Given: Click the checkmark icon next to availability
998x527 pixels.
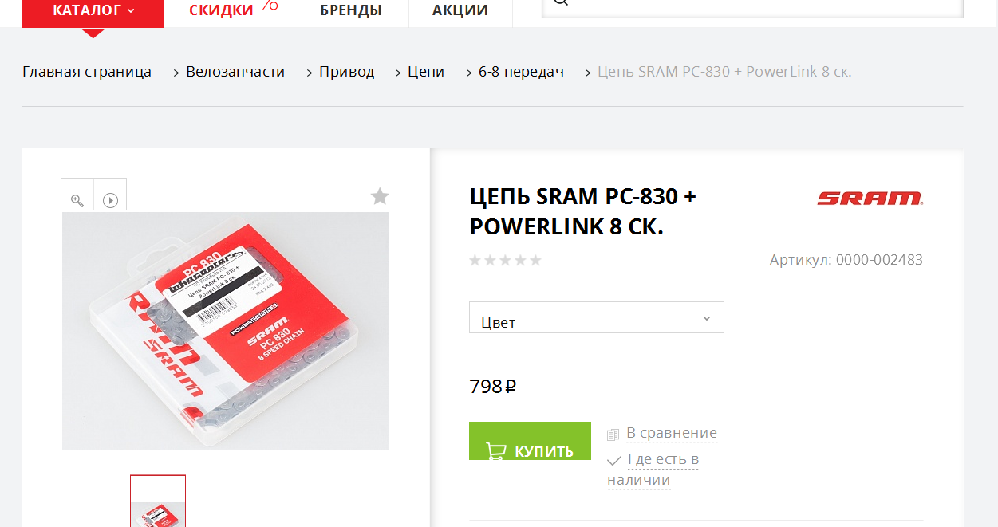Looking at the screenshot, I should coord(614,461).
